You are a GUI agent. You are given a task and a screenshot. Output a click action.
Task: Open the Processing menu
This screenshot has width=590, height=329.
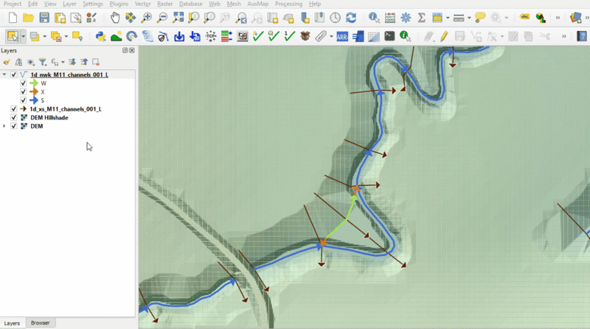point(288,4)
